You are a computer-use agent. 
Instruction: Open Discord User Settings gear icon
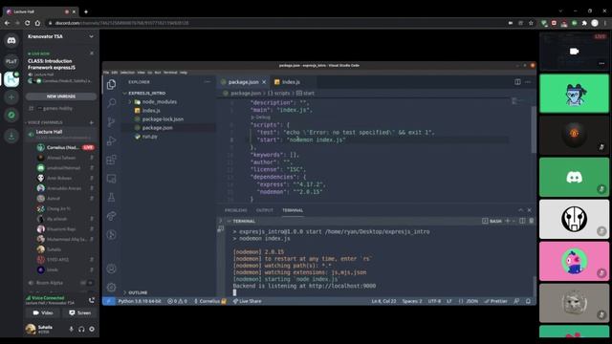point(92,329)
